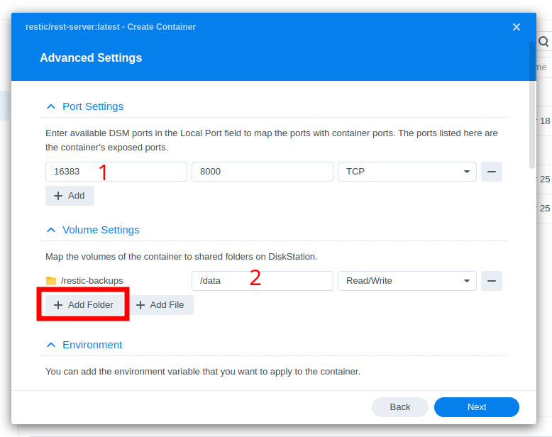Collapse the Volume Settings section
The height and width of the screenshot is (437, 552).
click(x=51, y=230)
